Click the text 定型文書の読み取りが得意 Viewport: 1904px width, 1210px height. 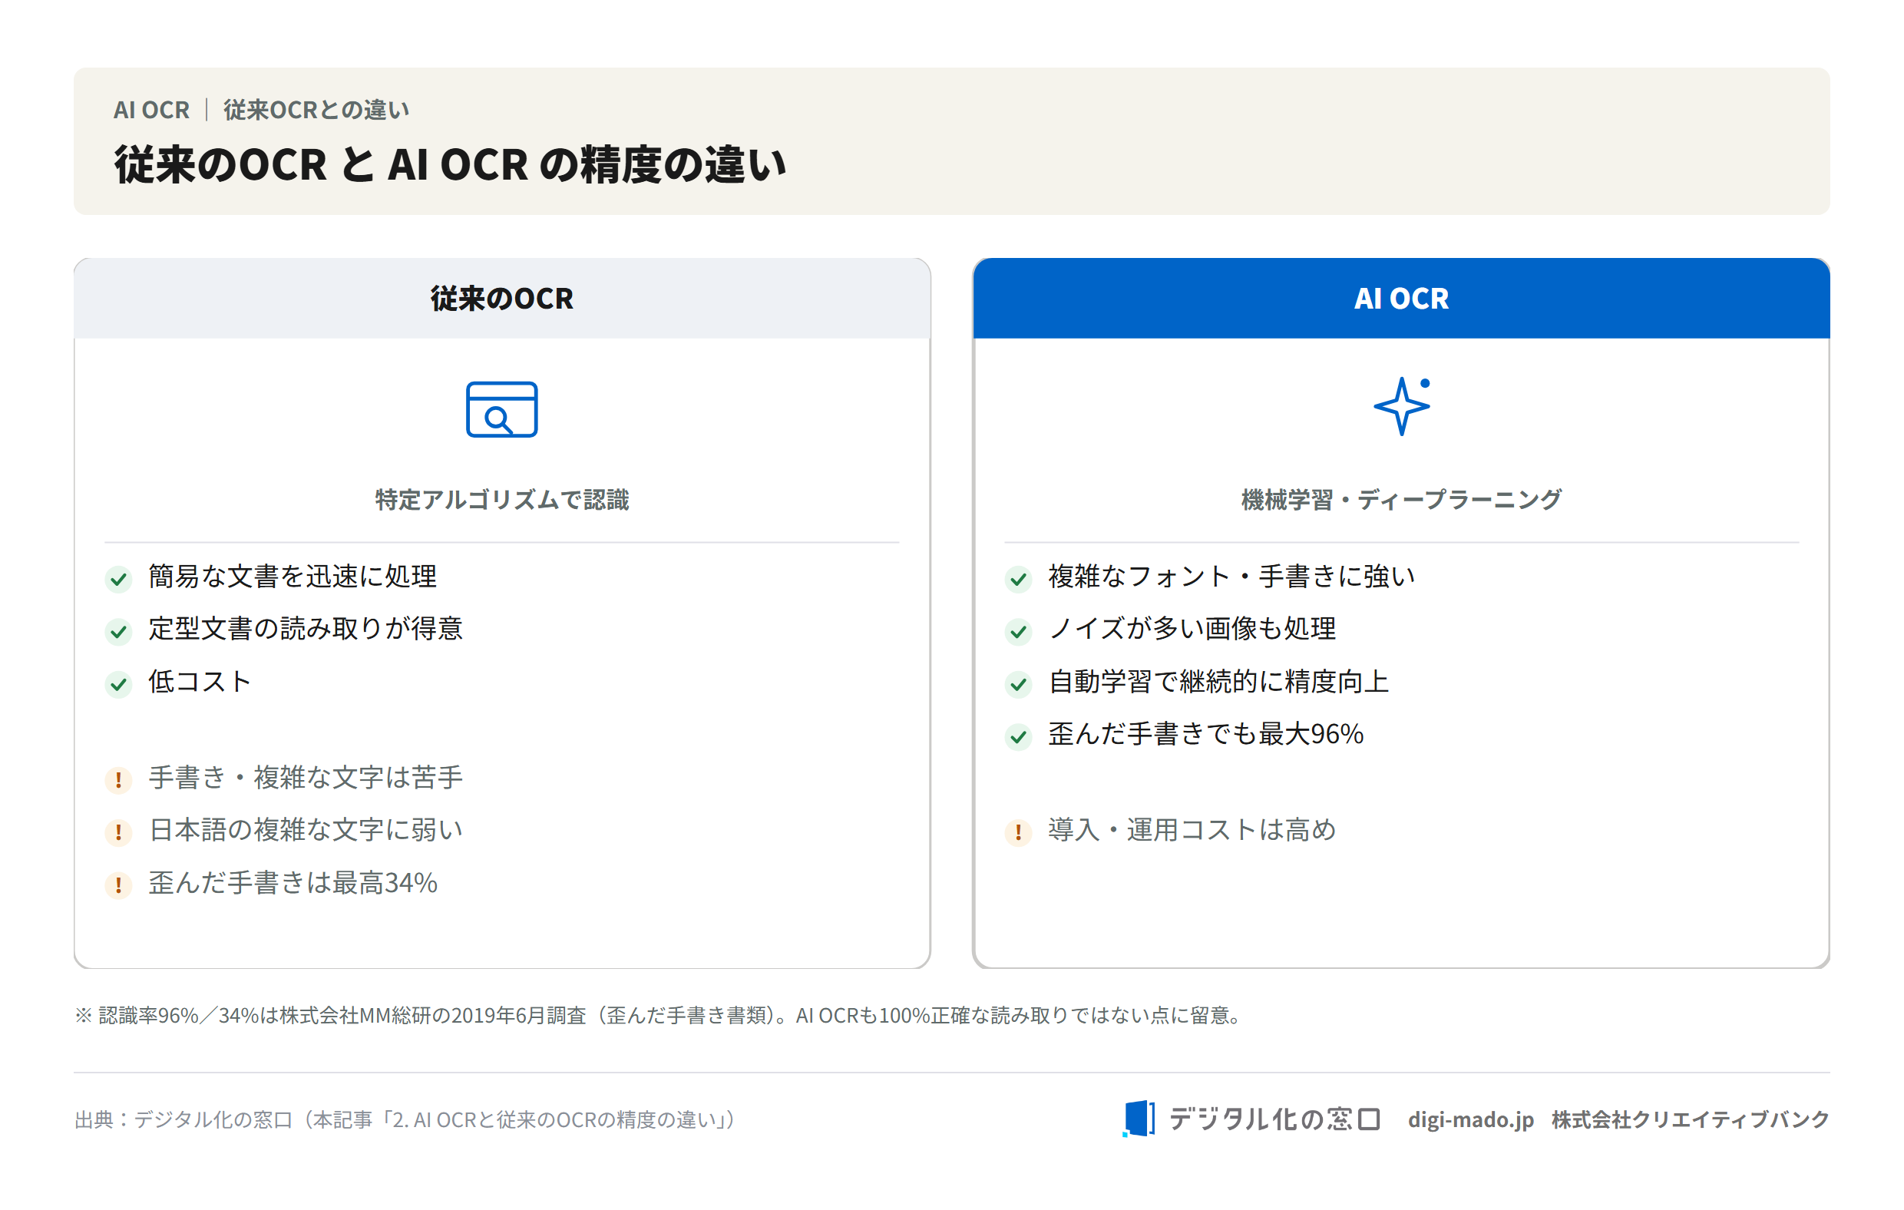tap(306, 628)
